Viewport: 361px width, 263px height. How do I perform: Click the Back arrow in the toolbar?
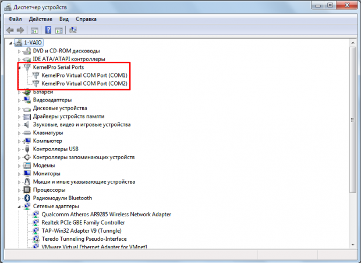coord(10,30)
